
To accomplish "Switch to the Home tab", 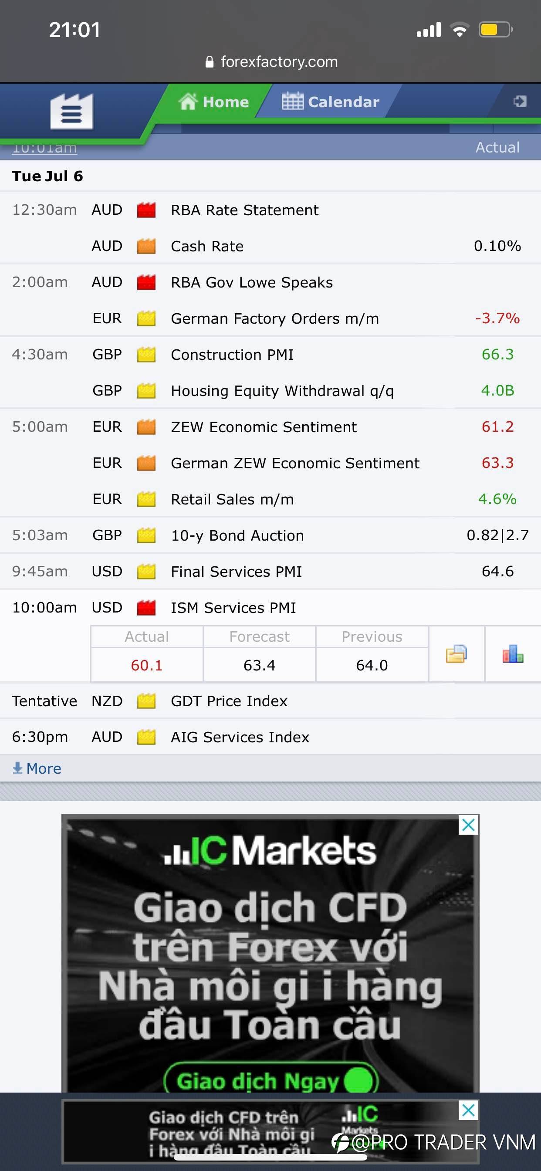I will coord(214,102).
